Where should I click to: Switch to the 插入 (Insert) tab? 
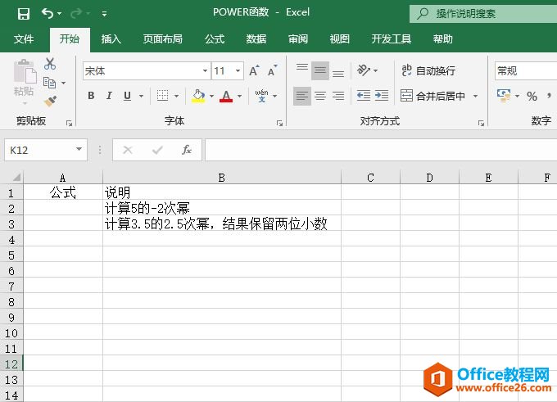[x=111, y=39]
